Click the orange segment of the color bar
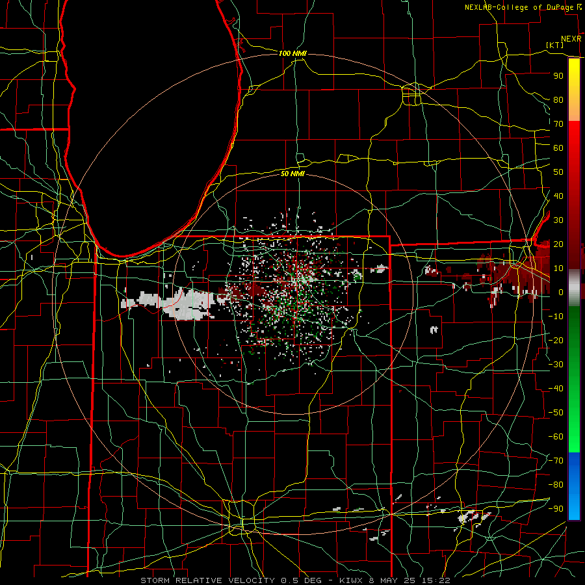 click(574, 110)
